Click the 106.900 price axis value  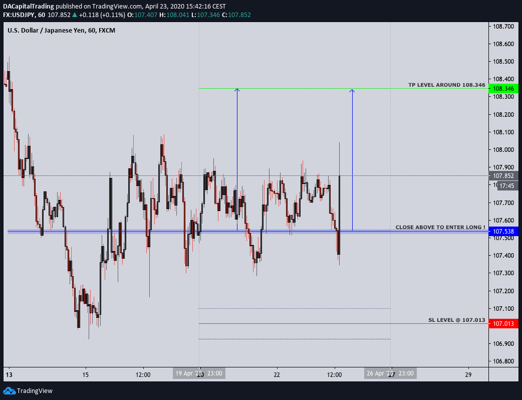(503, 343)
